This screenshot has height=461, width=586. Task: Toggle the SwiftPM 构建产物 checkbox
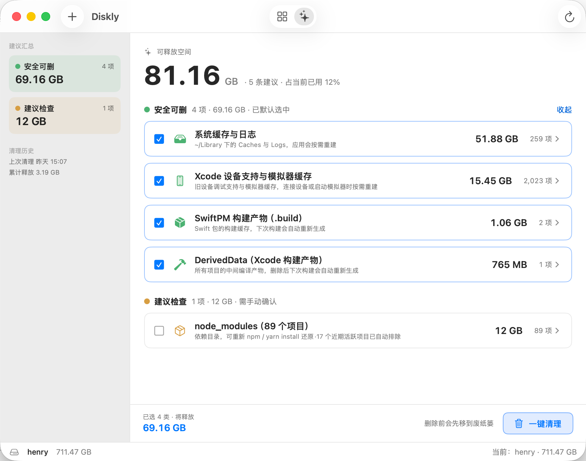pyautogui.click(x=159, y=223)
